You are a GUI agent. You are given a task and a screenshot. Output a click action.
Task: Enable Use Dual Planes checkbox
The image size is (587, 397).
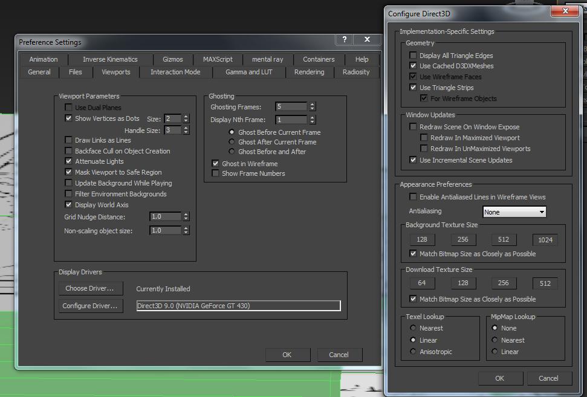point(68,108)
